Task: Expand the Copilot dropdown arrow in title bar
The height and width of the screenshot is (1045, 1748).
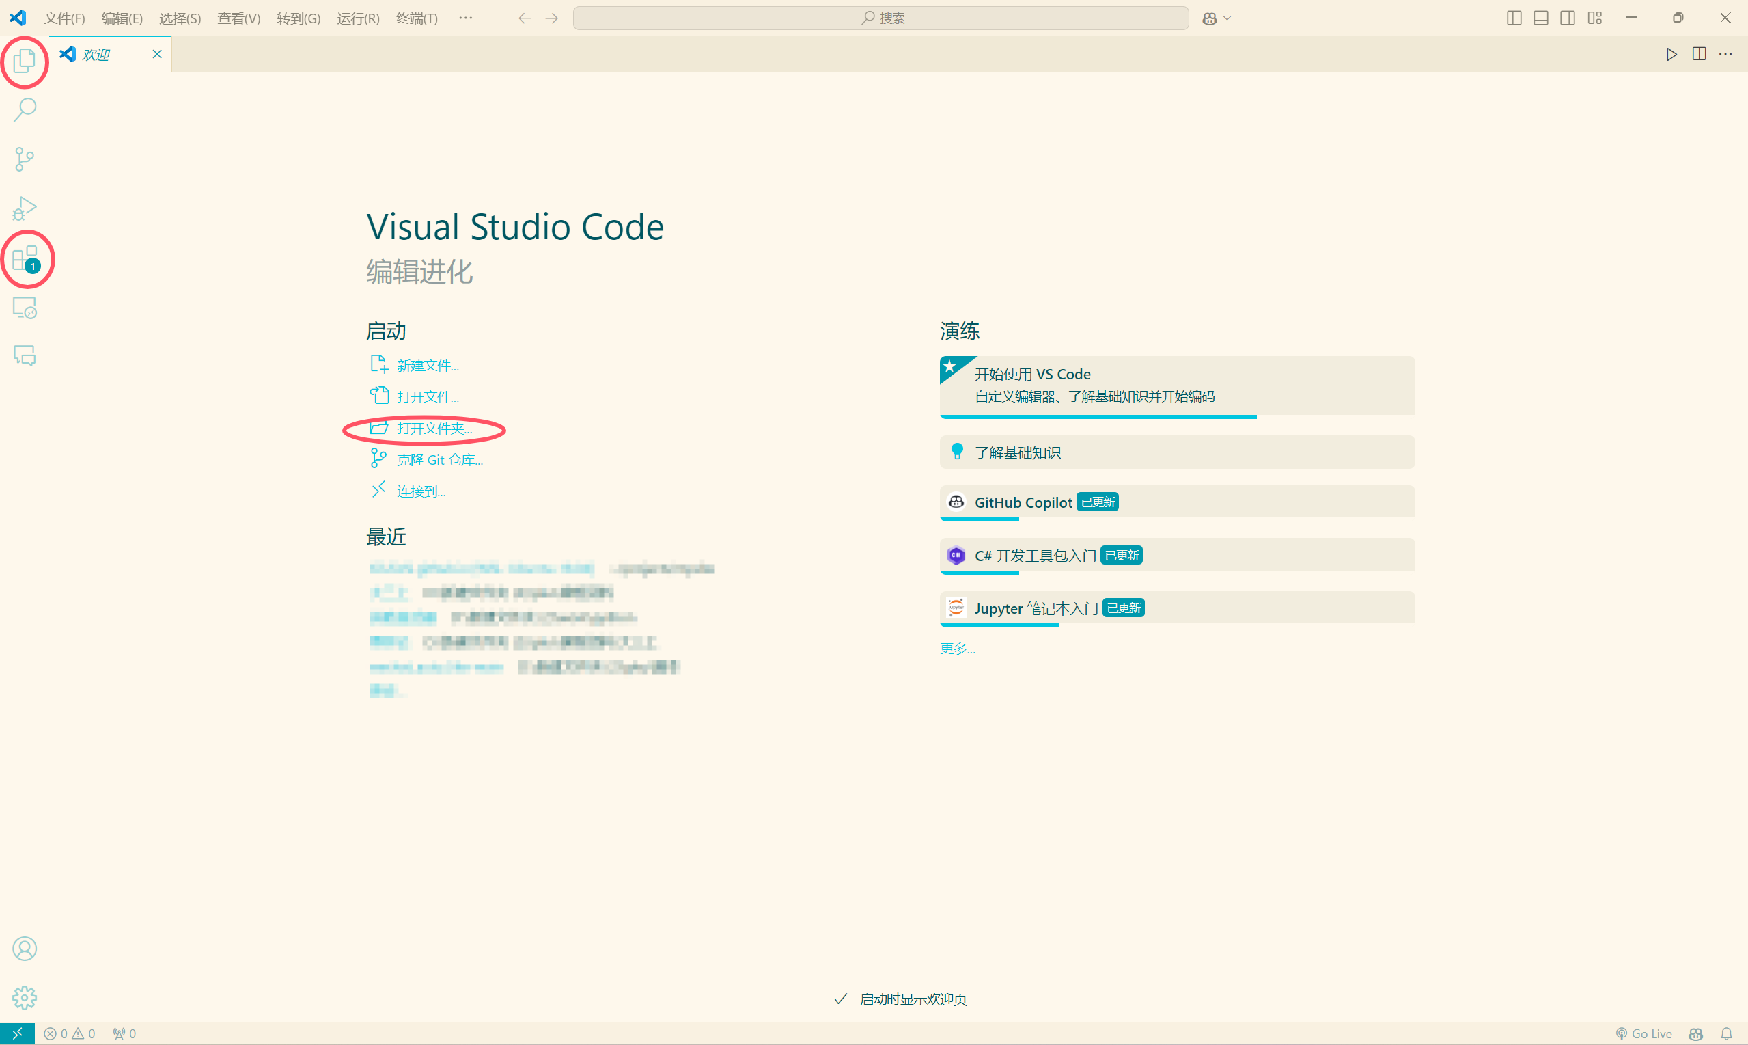Action: pos(1228,18)
